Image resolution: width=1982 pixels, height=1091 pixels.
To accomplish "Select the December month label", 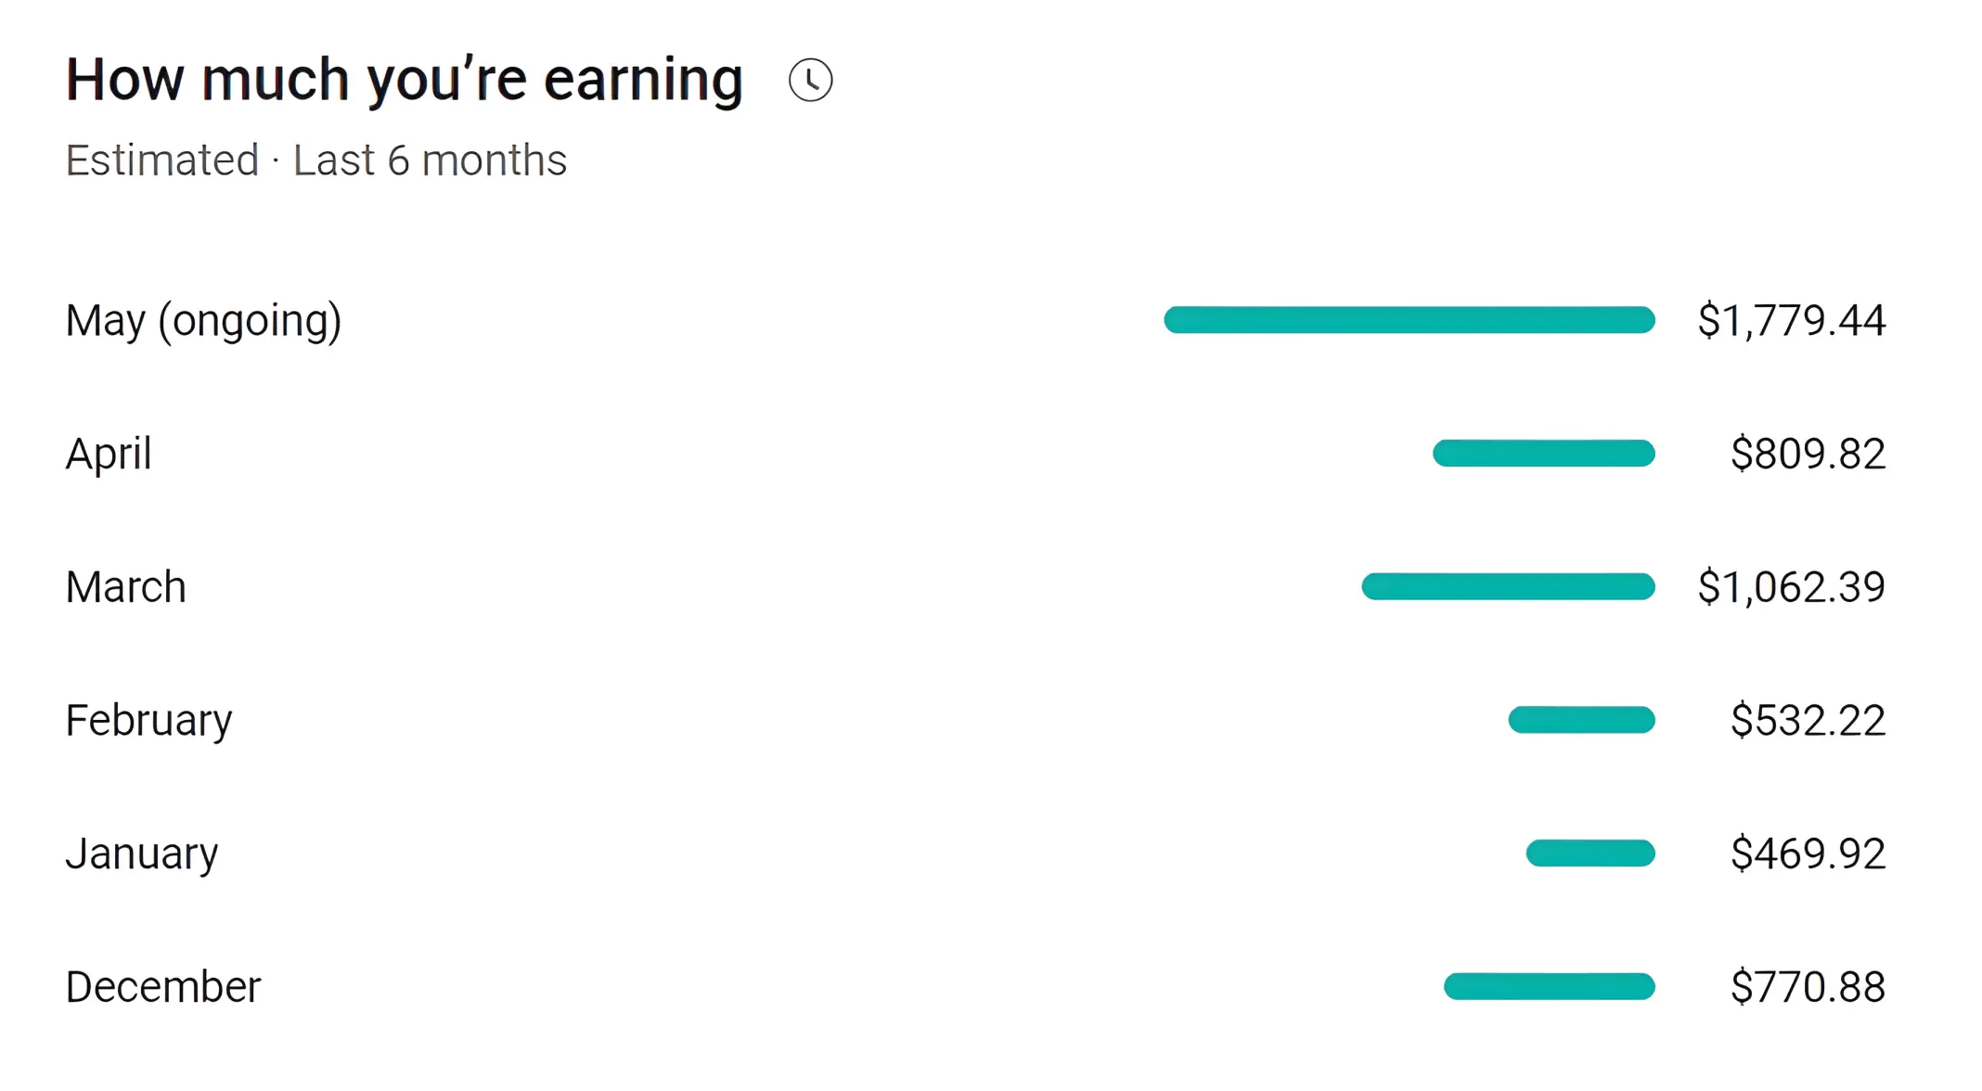I will click(163, 987).
